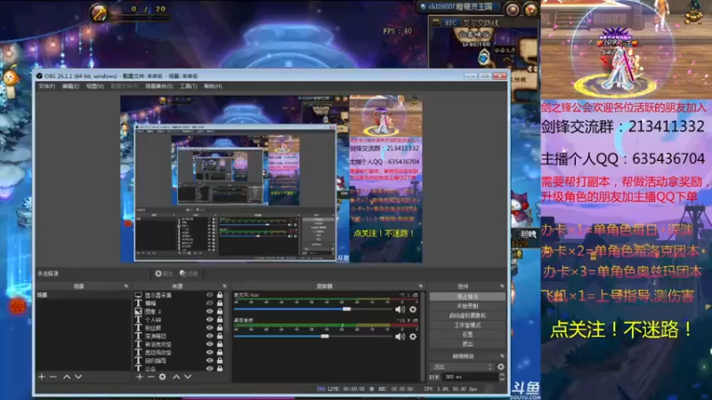Open the 编辑(E) menu

pos(70,86)
